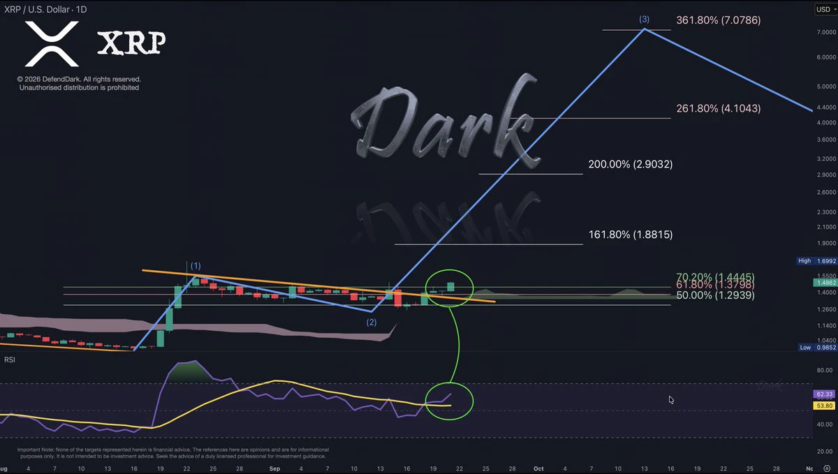The width and height of the screenshot is (838, 474).
Task: Click the 70.20% (1.4445) retracement label
Action: coord(715,277)
